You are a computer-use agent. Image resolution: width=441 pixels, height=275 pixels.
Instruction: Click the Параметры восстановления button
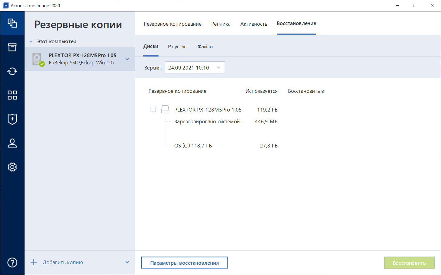tap(184, 263)
